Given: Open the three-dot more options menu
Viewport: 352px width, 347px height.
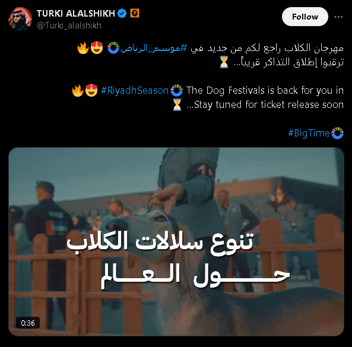Looking at the screenshot, I should point(338,17).
